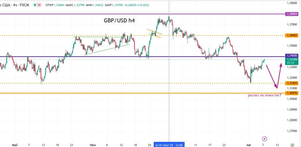Screen dimensions: 301x147
Task: Click the blue date label 01 Июл '25 12:00
Action: click(169, 145)
